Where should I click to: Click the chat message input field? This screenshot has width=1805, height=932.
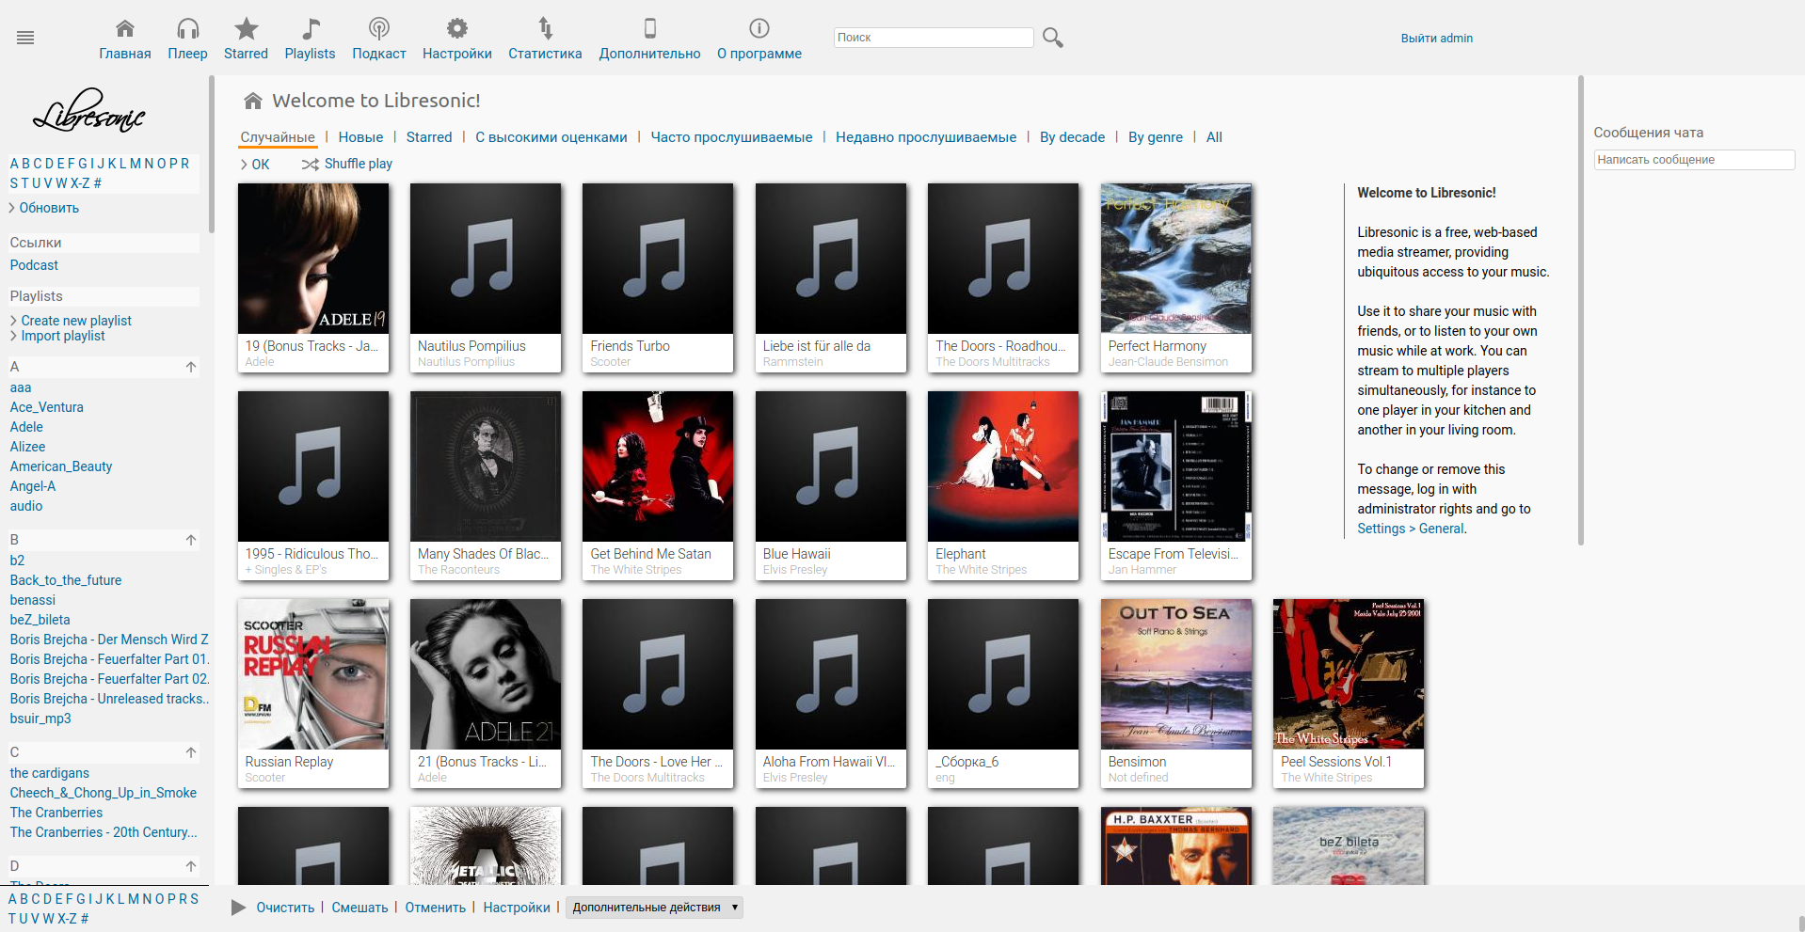[1693, 160]
